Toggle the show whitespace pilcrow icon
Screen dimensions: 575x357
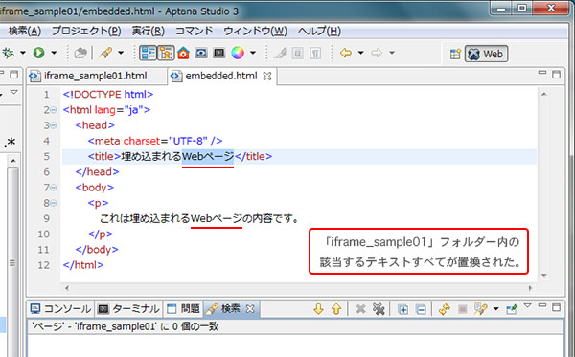pos(315,54)
